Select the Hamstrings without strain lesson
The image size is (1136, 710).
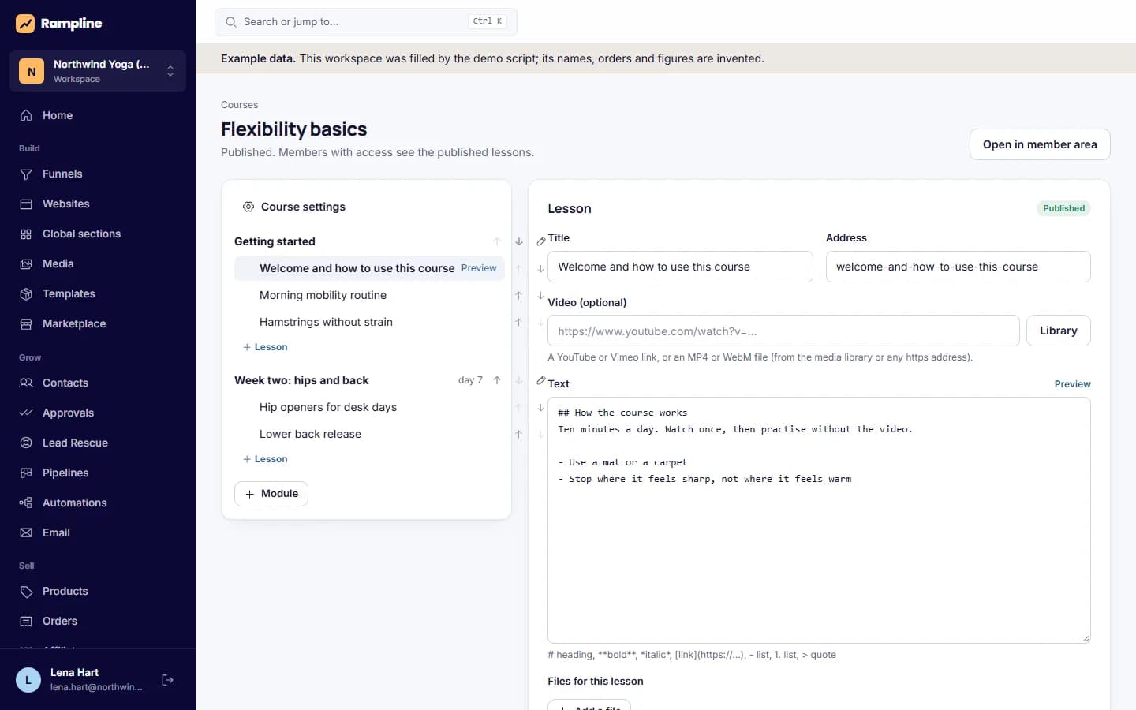326,322
